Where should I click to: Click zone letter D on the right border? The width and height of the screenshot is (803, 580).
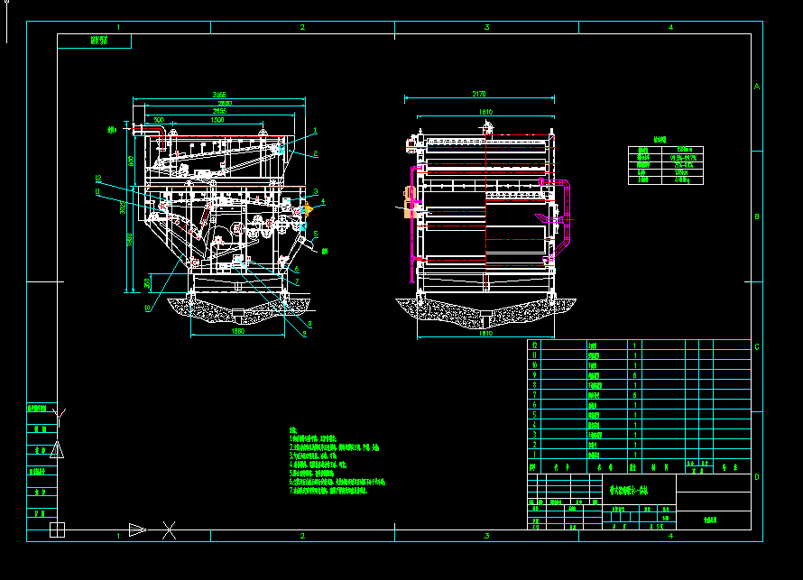coord(757,476)
